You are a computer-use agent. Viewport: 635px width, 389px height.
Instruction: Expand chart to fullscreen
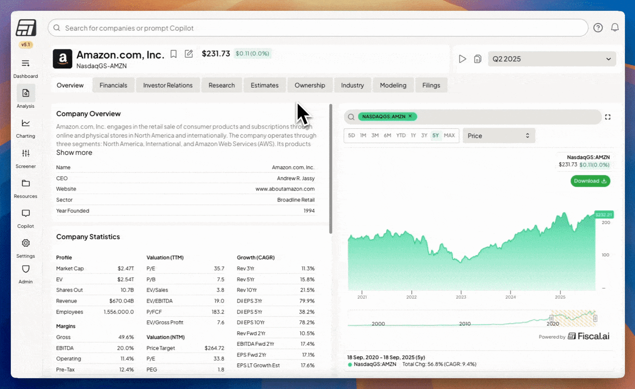(608, 117)
